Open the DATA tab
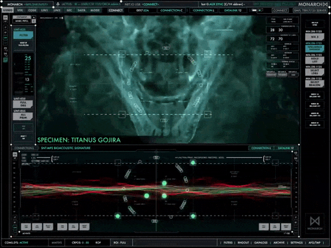 tap(81, 10)
